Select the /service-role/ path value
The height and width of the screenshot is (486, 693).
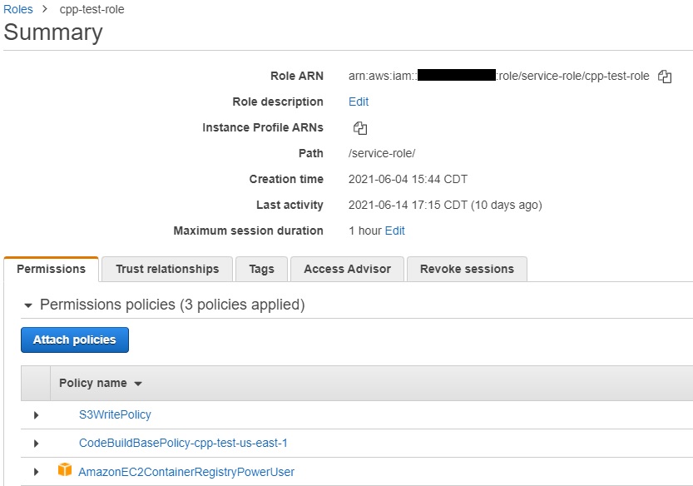(x=382, y=153)
